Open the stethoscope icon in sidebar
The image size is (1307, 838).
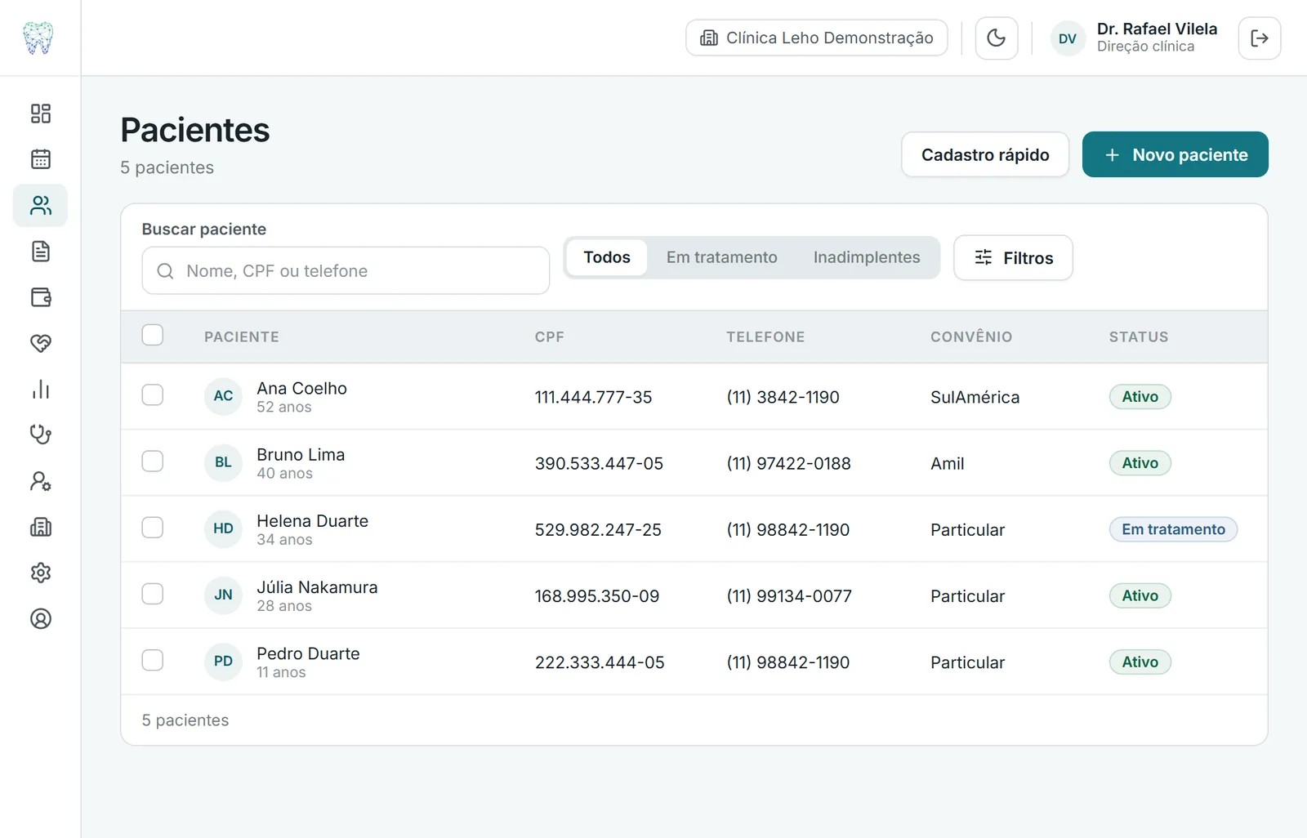coord(41,435)
